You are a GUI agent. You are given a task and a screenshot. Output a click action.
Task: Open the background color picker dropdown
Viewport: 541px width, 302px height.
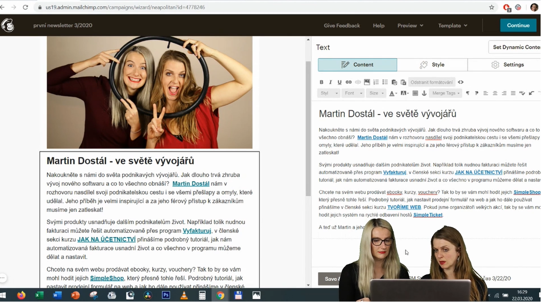[404, 93]
